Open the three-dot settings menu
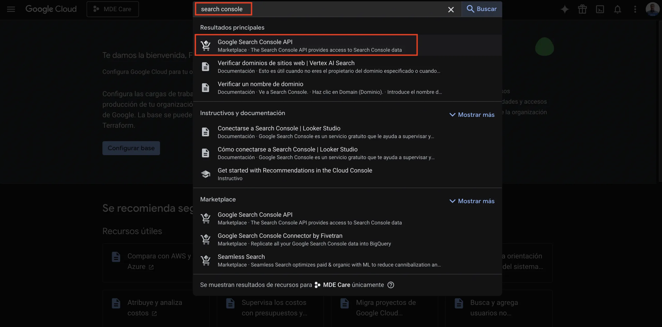The height and width of the screenshot is (327, 662). coord(635,9)
